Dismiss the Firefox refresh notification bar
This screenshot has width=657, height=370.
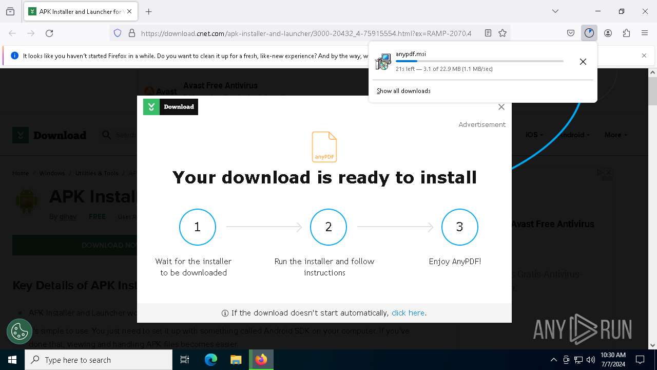[644, 55]
